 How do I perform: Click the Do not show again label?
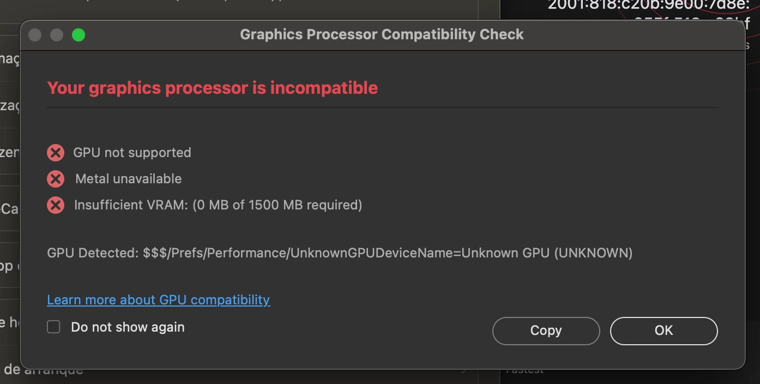[128, 327]
